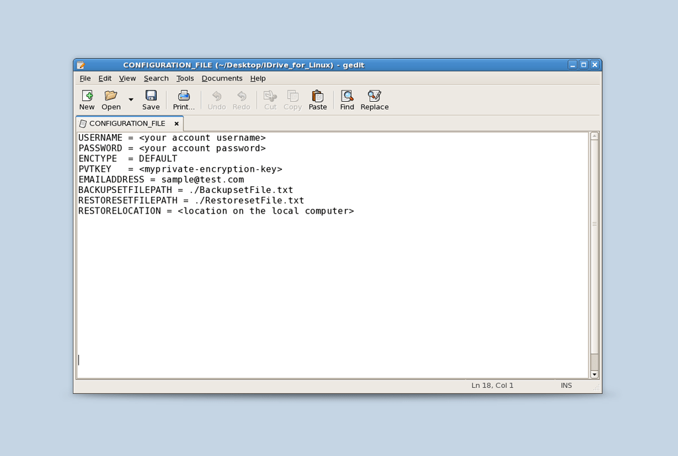
Task: Open the Search menu
Action: click(x=156, y=79)
